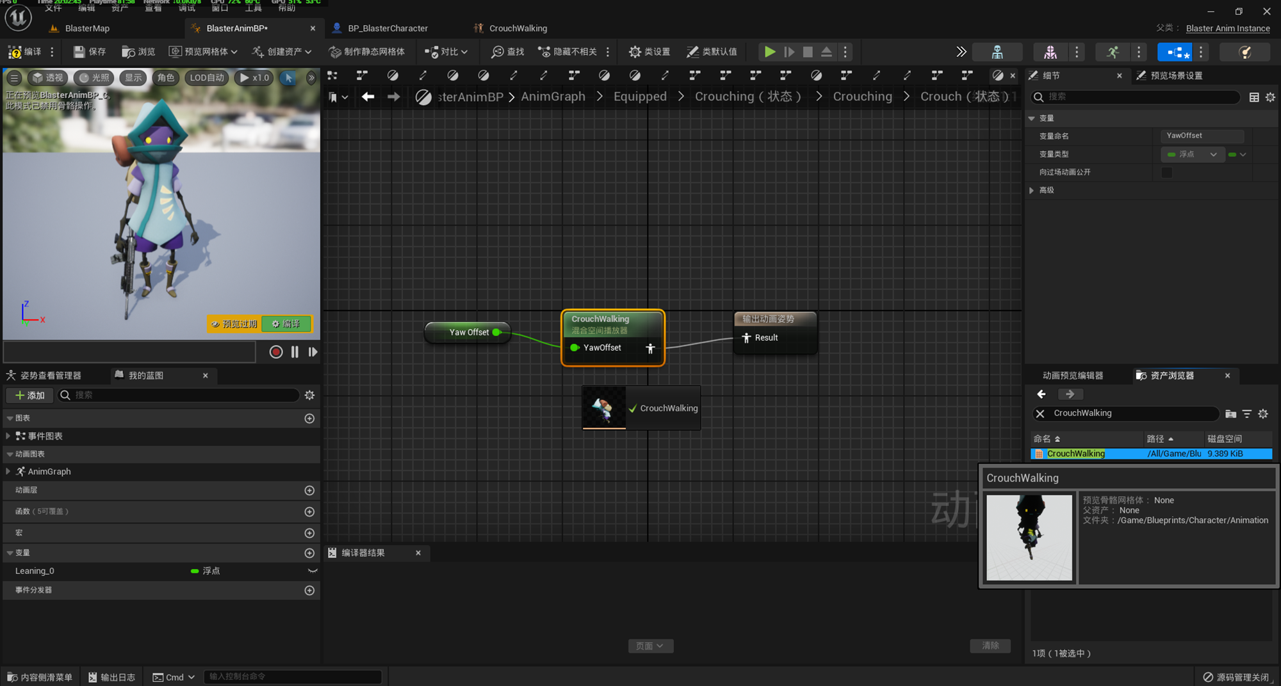The height and width of the screenshot is (686, 1281).
Task: Switch to Skeletal Mesh editor mode icon
Action: [x=1050, y=52]
